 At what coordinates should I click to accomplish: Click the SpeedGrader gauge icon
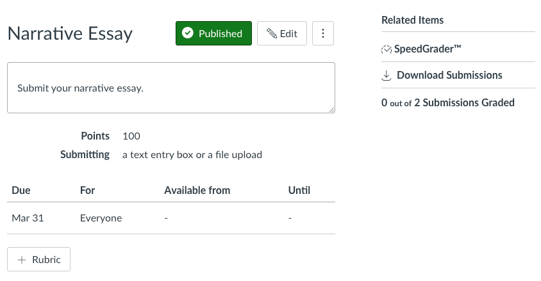387,49
